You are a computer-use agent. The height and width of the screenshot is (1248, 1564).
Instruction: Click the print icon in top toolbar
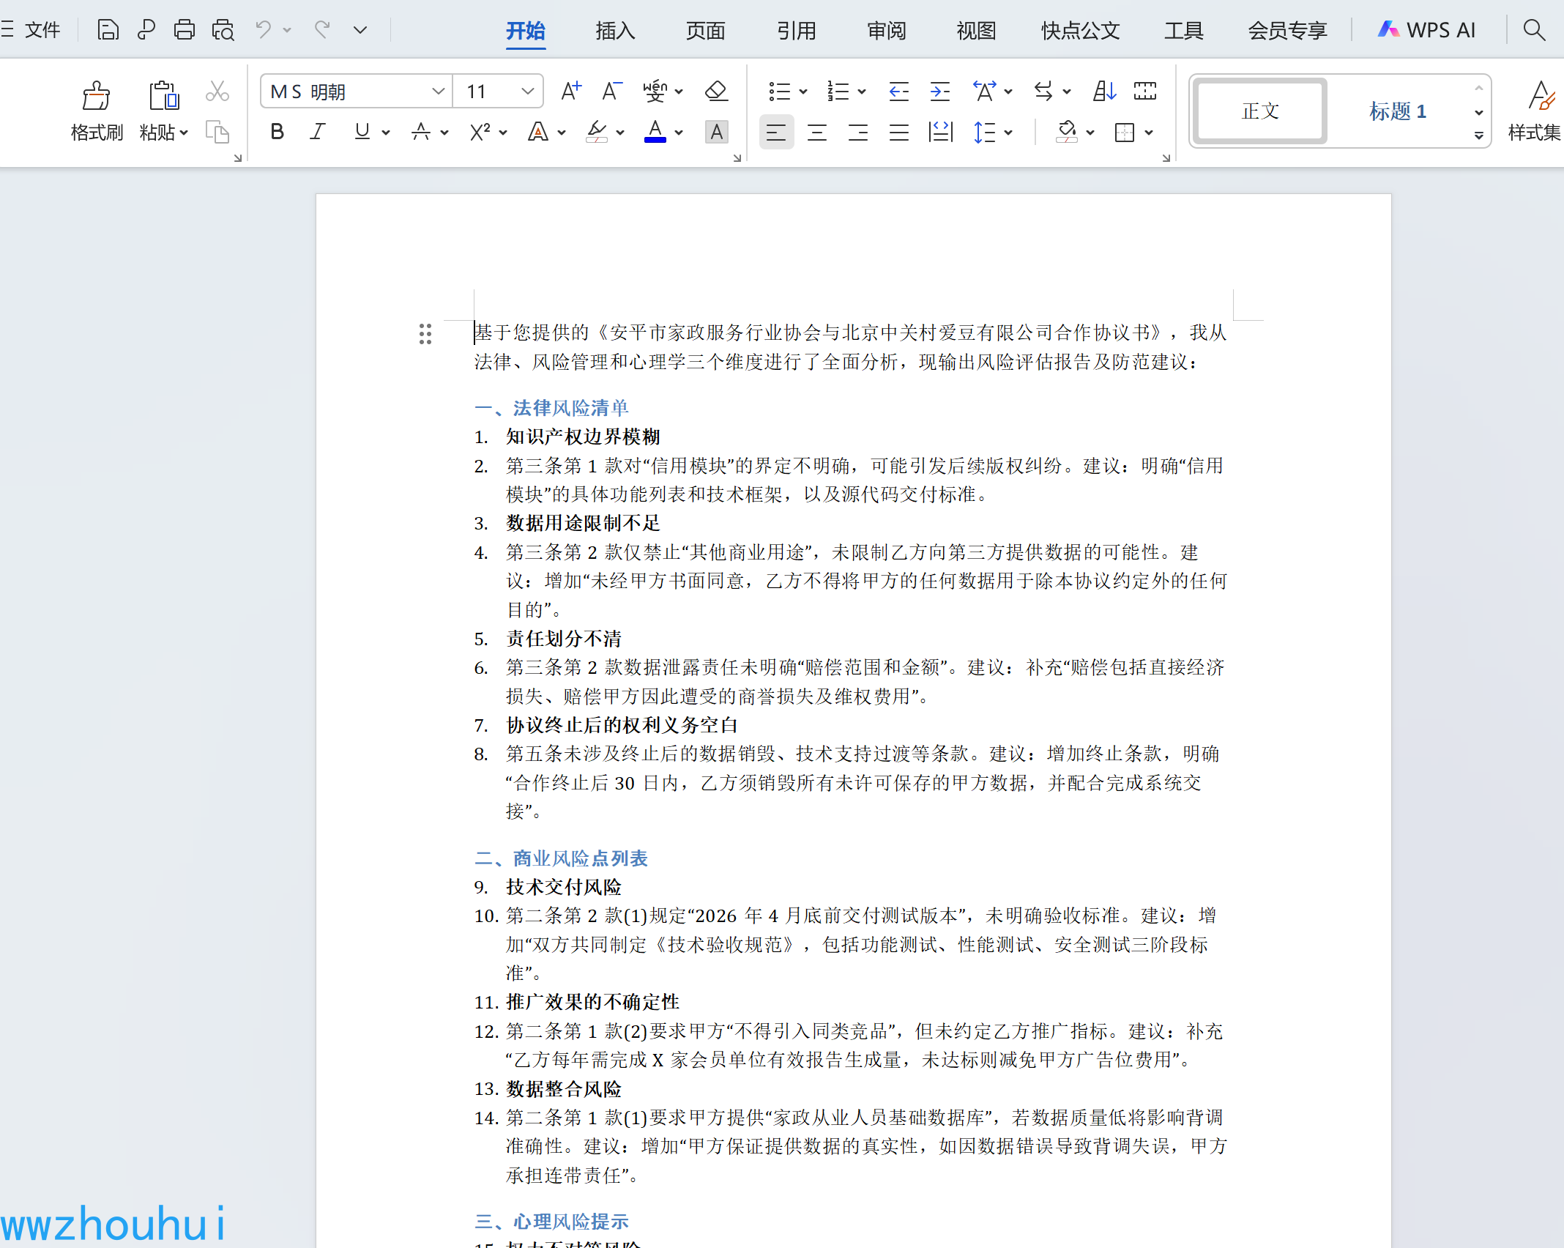[x=185, y=30]
